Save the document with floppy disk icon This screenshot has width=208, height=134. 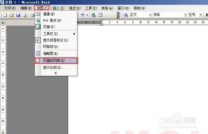[18, 15]
